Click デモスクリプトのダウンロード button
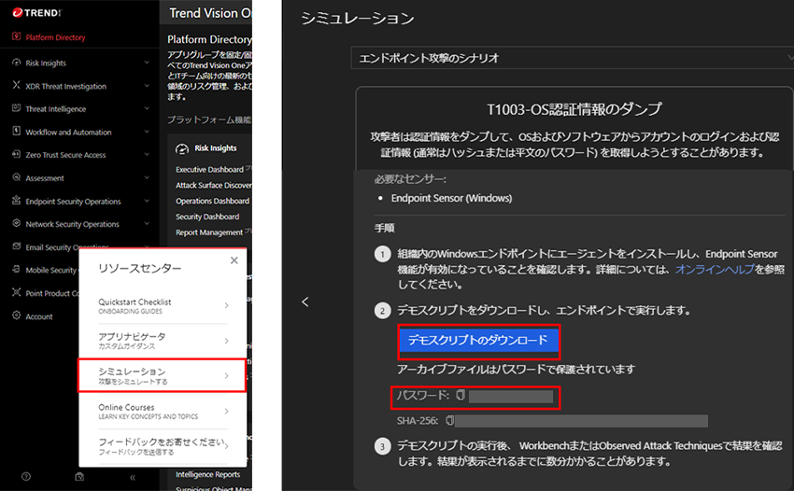This screenshot has width=794, height=491. 478,340
